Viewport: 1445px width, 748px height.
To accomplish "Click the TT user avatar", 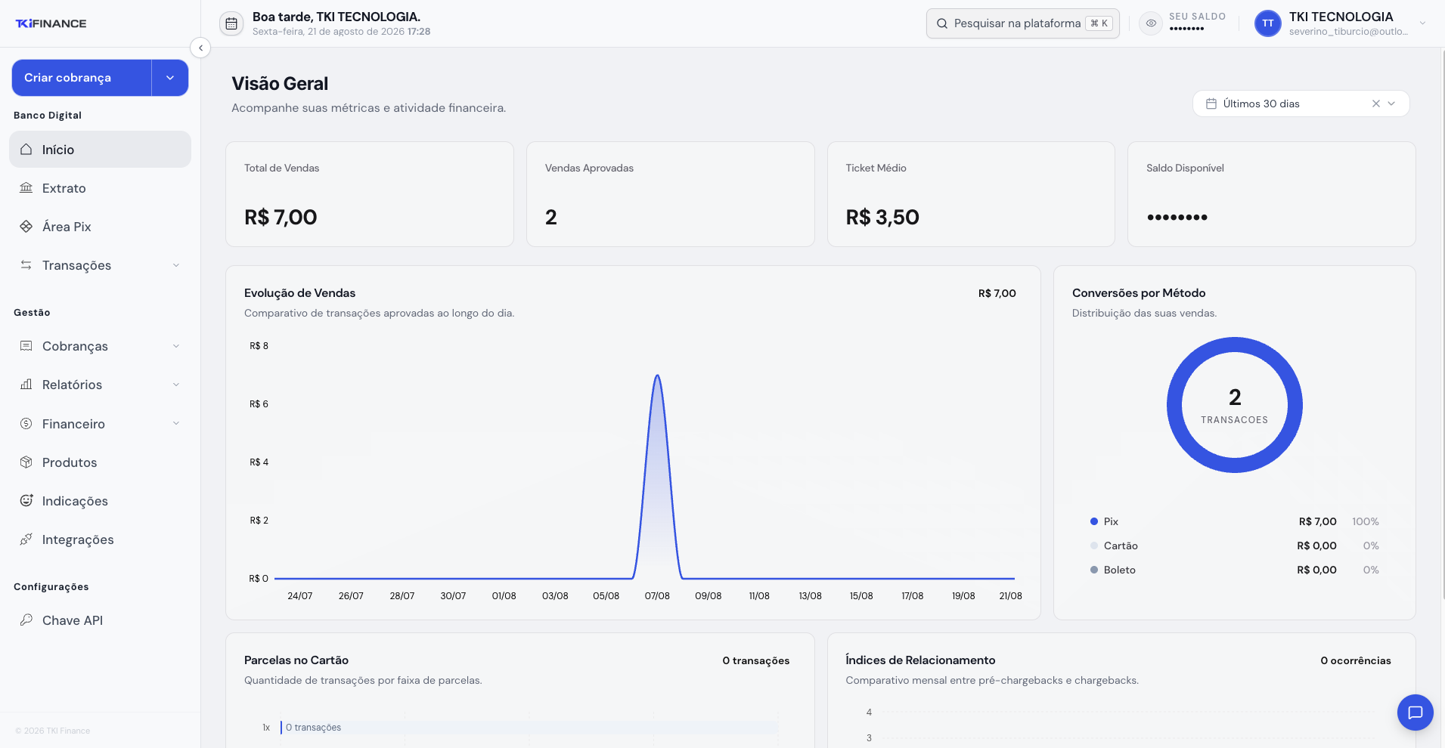I will point(1268,23).
